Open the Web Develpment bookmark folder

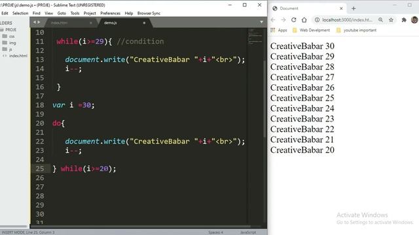point(311,30)
